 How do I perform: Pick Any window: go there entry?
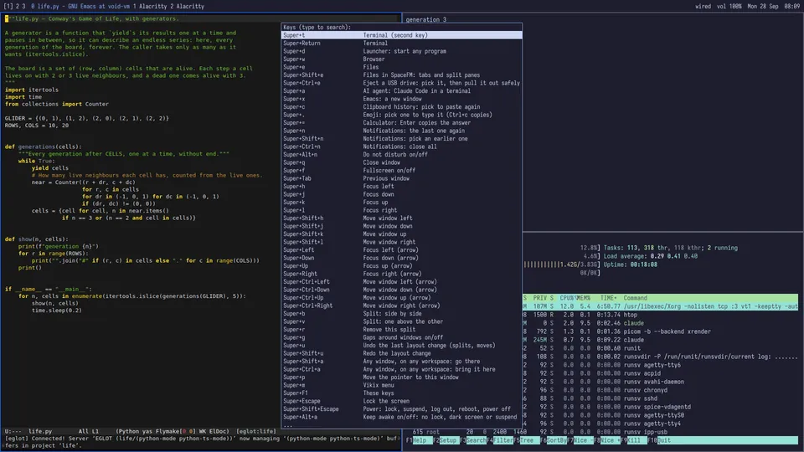(x=401, y=362)
